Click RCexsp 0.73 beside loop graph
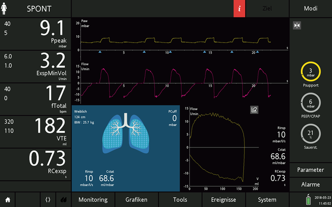Viewport: 332px width, 207px height. point(278,178)
